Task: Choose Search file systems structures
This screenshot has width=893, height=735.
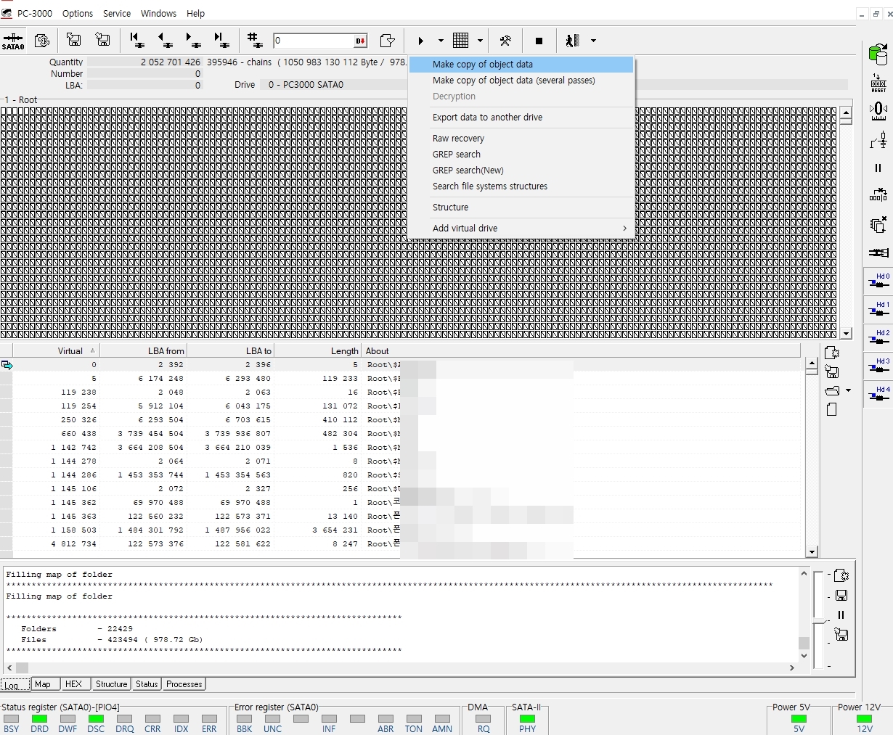Action: 521,186
